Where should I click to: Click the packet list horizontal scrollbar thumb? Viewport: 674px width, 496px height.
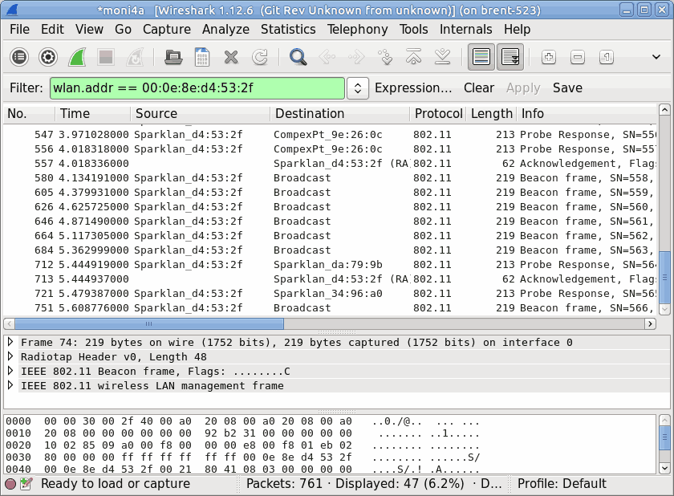point(149,323)
